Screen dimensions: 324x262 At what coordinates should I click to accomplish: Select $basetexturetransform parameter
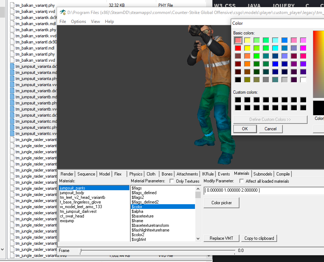(x=163, y=225)
